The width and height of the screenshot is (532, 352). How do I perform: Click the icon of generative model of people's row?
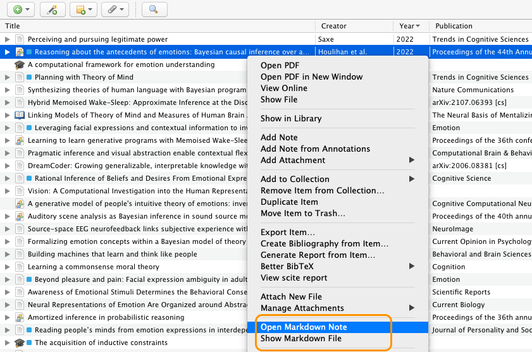(20, 203)
